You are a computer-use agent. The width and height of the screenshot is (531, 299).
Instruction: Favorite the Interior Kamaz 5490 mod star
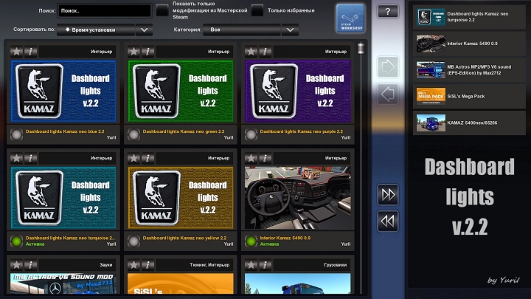(x=251, y=158)
